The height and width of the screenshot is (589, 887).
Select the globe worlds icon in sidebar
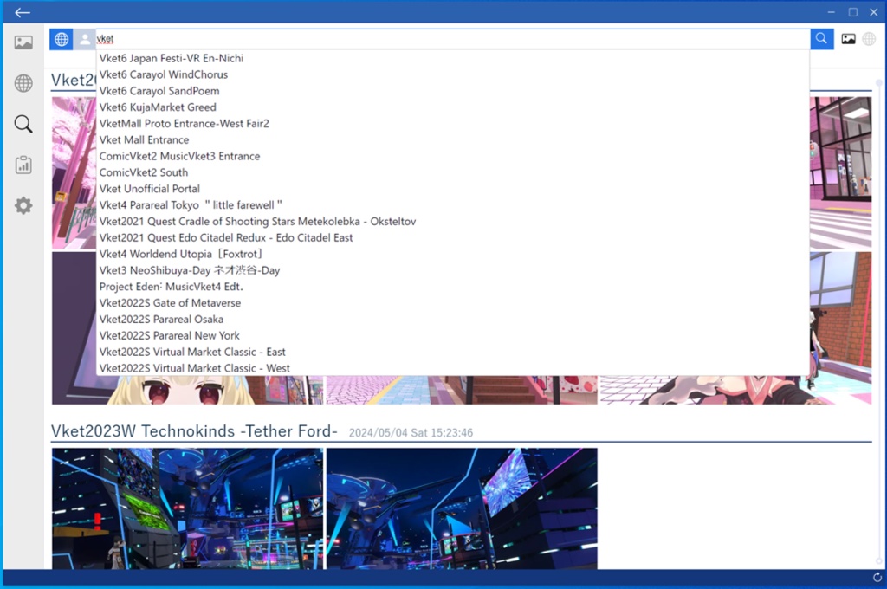23,82
